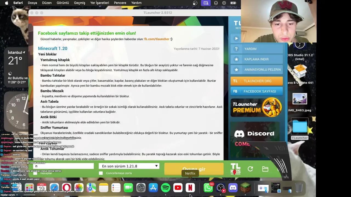Open Discord from the Dock
351x197 pixels.
(233, 188)
